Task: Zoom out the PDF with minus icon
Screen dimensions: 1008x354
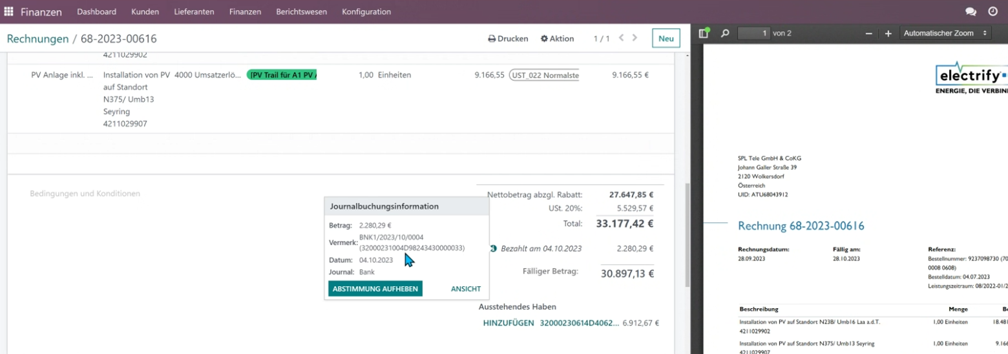Action: click(x=868, y=34)
